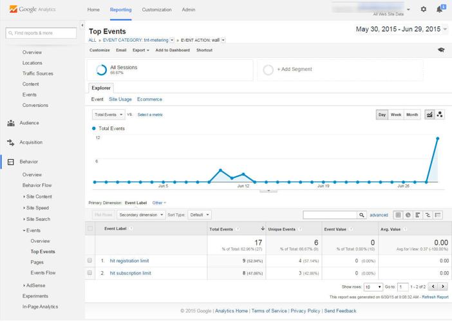Open the Total Events metric dropdown
The width and height of the screenshot is (452, 322).
(x=108, y=115)
